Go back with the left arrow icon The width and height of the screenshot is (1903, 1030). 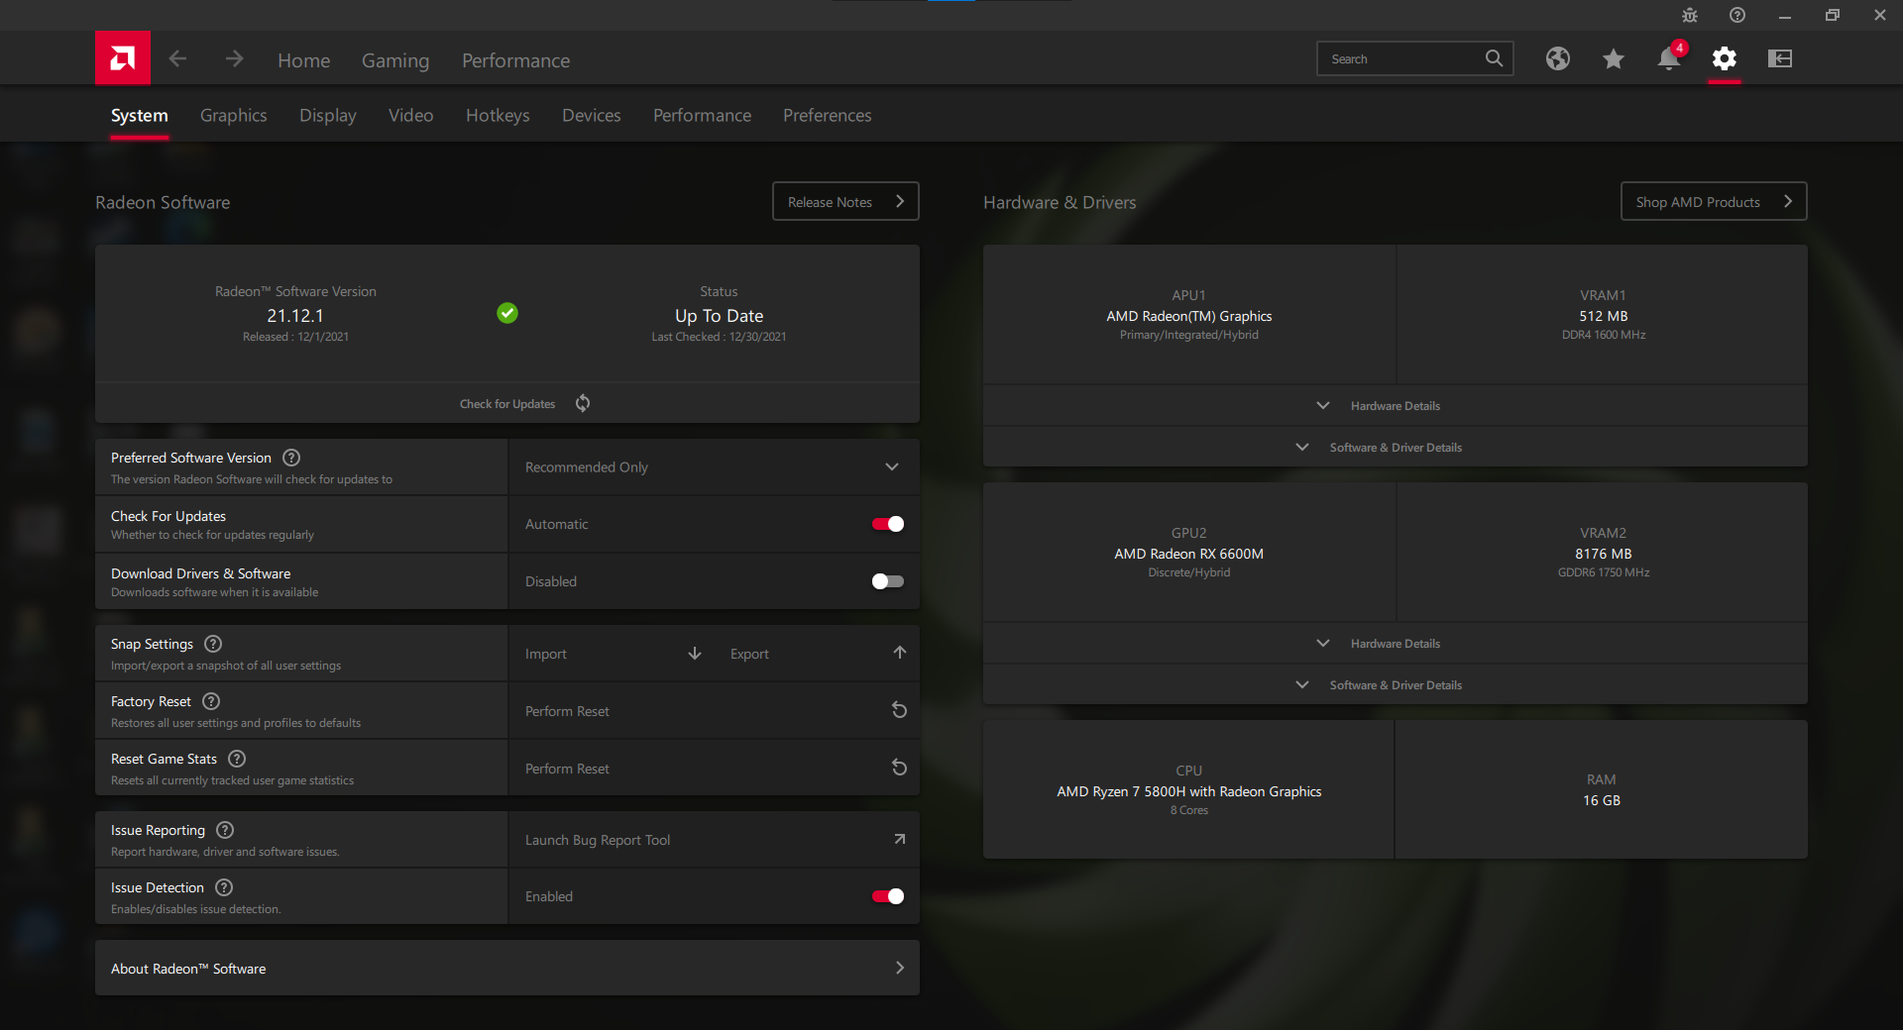click(x=177, y=58)
